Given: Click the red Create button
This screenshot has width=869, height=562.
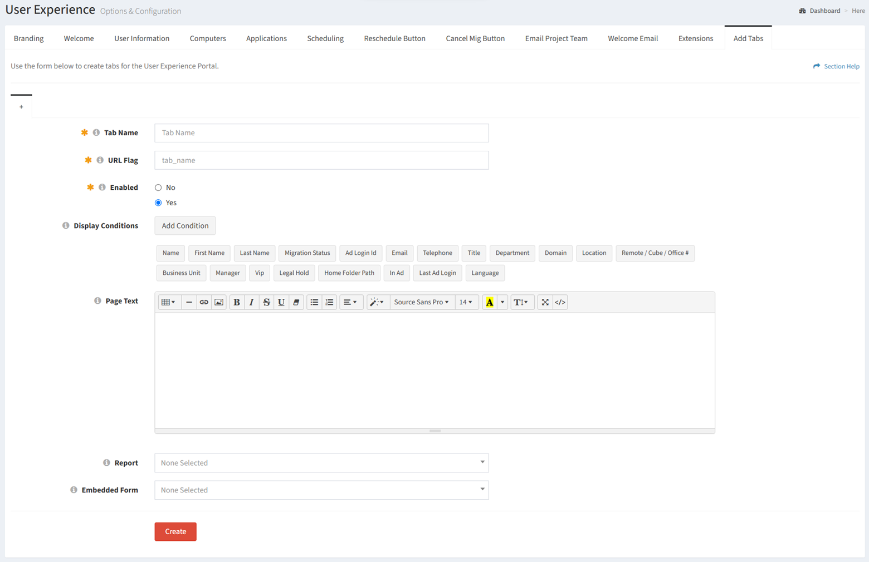Looking at the screenshot, I should [175, 531].
